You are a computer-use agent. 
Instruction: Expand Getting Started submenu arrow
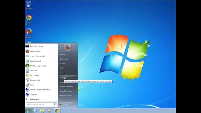click(56, 61)
